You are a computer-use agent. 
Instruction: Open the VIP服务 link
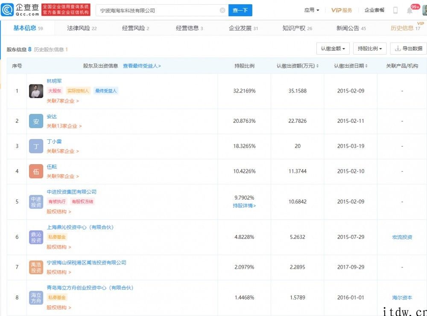342,10
